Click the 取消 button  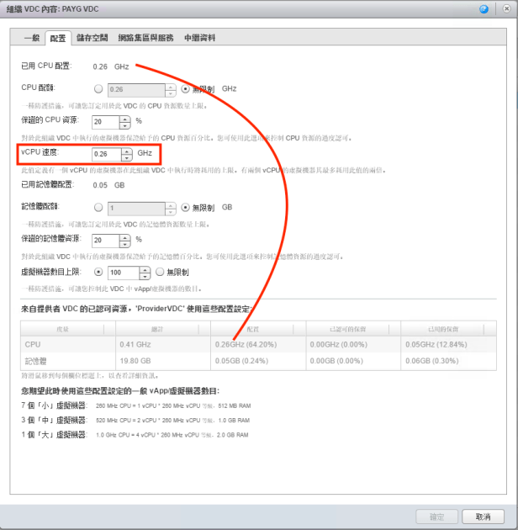click(482, 517)
